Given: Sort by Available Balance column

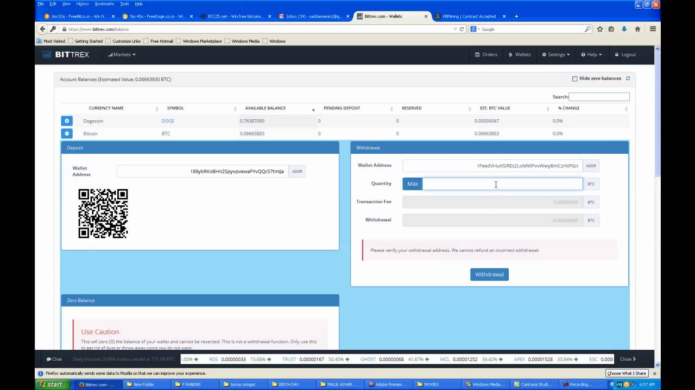Looking at the screenshot, I should [x=266, y=108].
